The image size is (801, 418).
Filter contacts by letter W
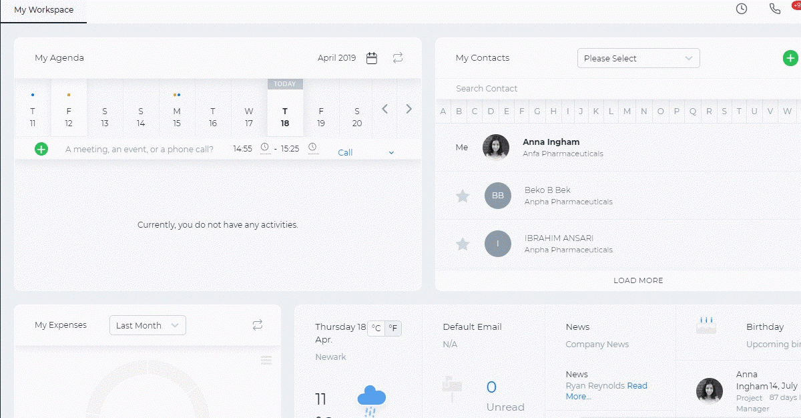point(787,112)
